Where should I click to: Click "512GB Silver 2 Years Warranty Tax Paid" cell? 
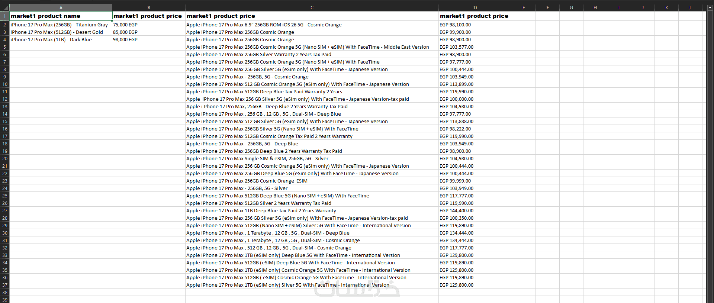tap(312, 203)
